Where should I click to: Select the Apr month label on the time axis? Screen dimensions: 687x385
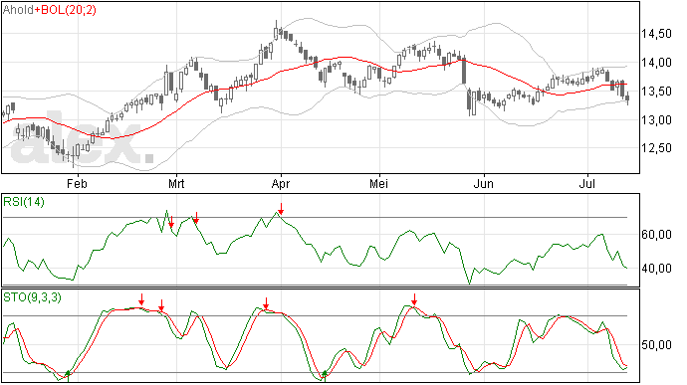pyautogui.click(x=281, y=184)
